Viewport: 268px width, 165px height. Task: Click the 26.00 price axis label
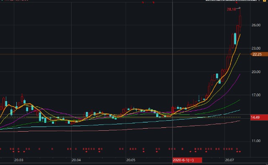tap(256, 25)
